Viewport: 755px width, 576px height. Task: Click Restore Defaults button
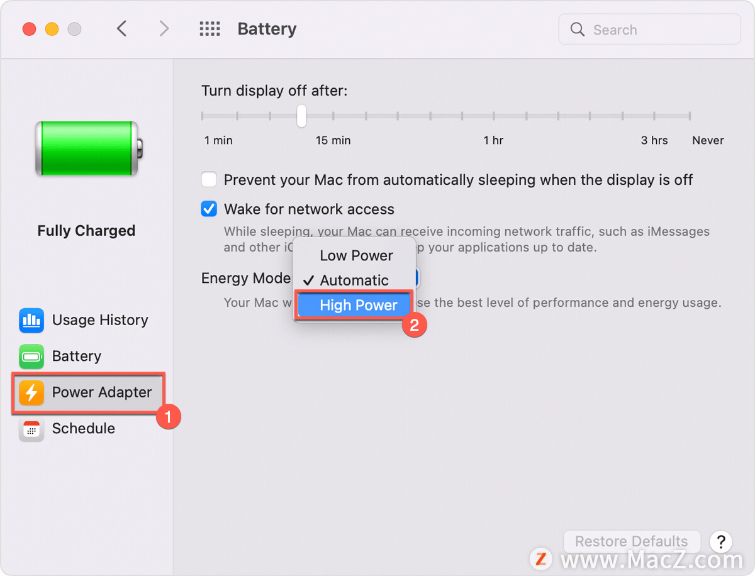click(632, 541)
